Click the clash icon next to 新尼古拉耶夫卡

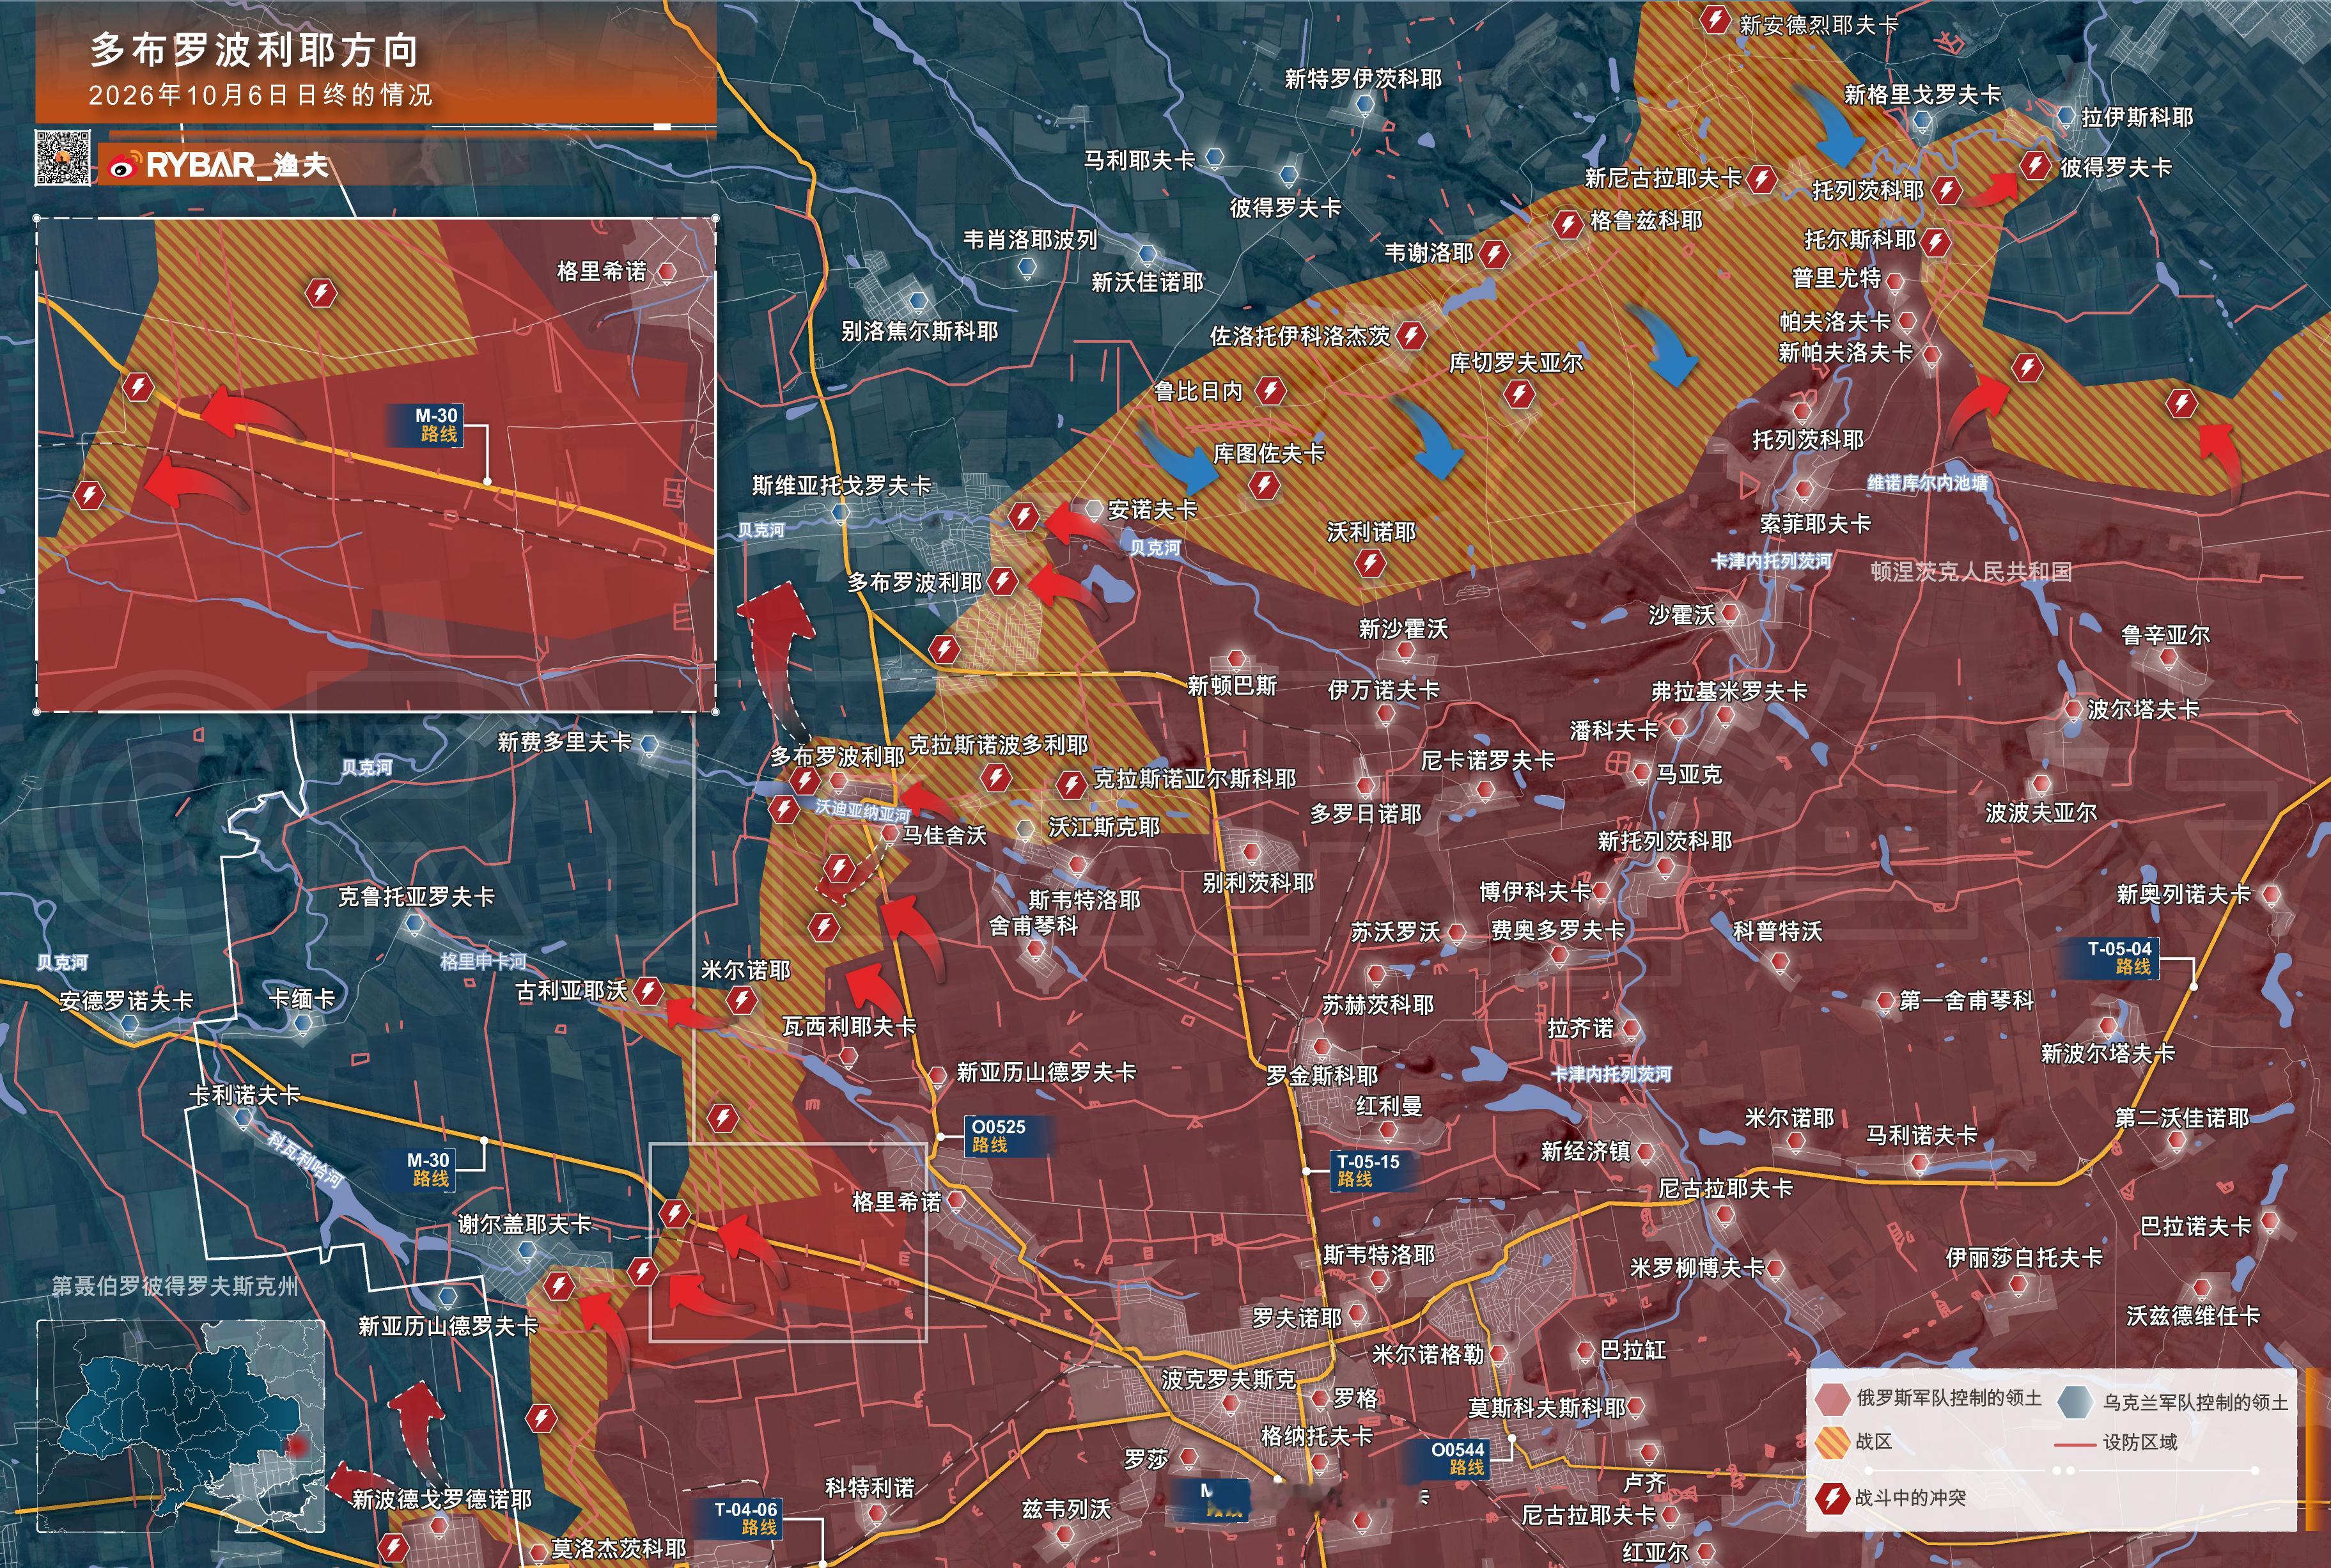pyautogui.click(x=1761, y=179)
